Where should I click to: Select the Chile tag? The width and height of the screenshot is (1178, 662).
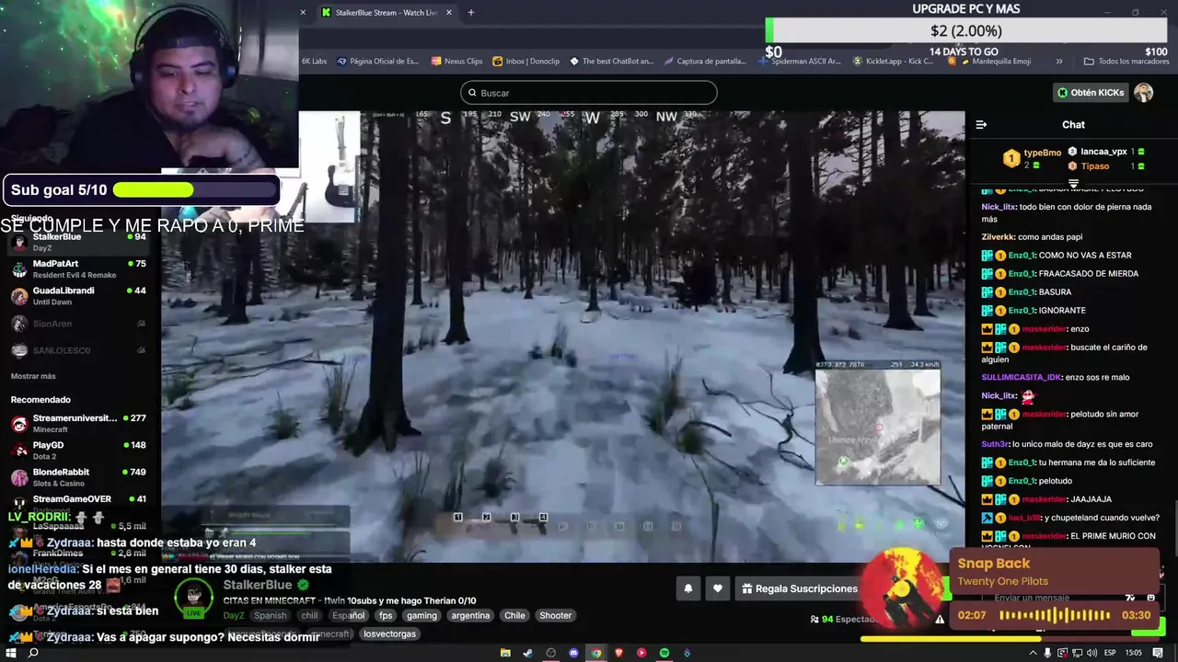[x=514, y=615]
